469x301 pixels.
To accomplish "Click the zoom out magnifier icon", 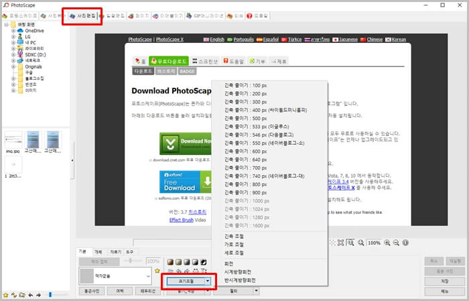I will [x=396, y=243].
